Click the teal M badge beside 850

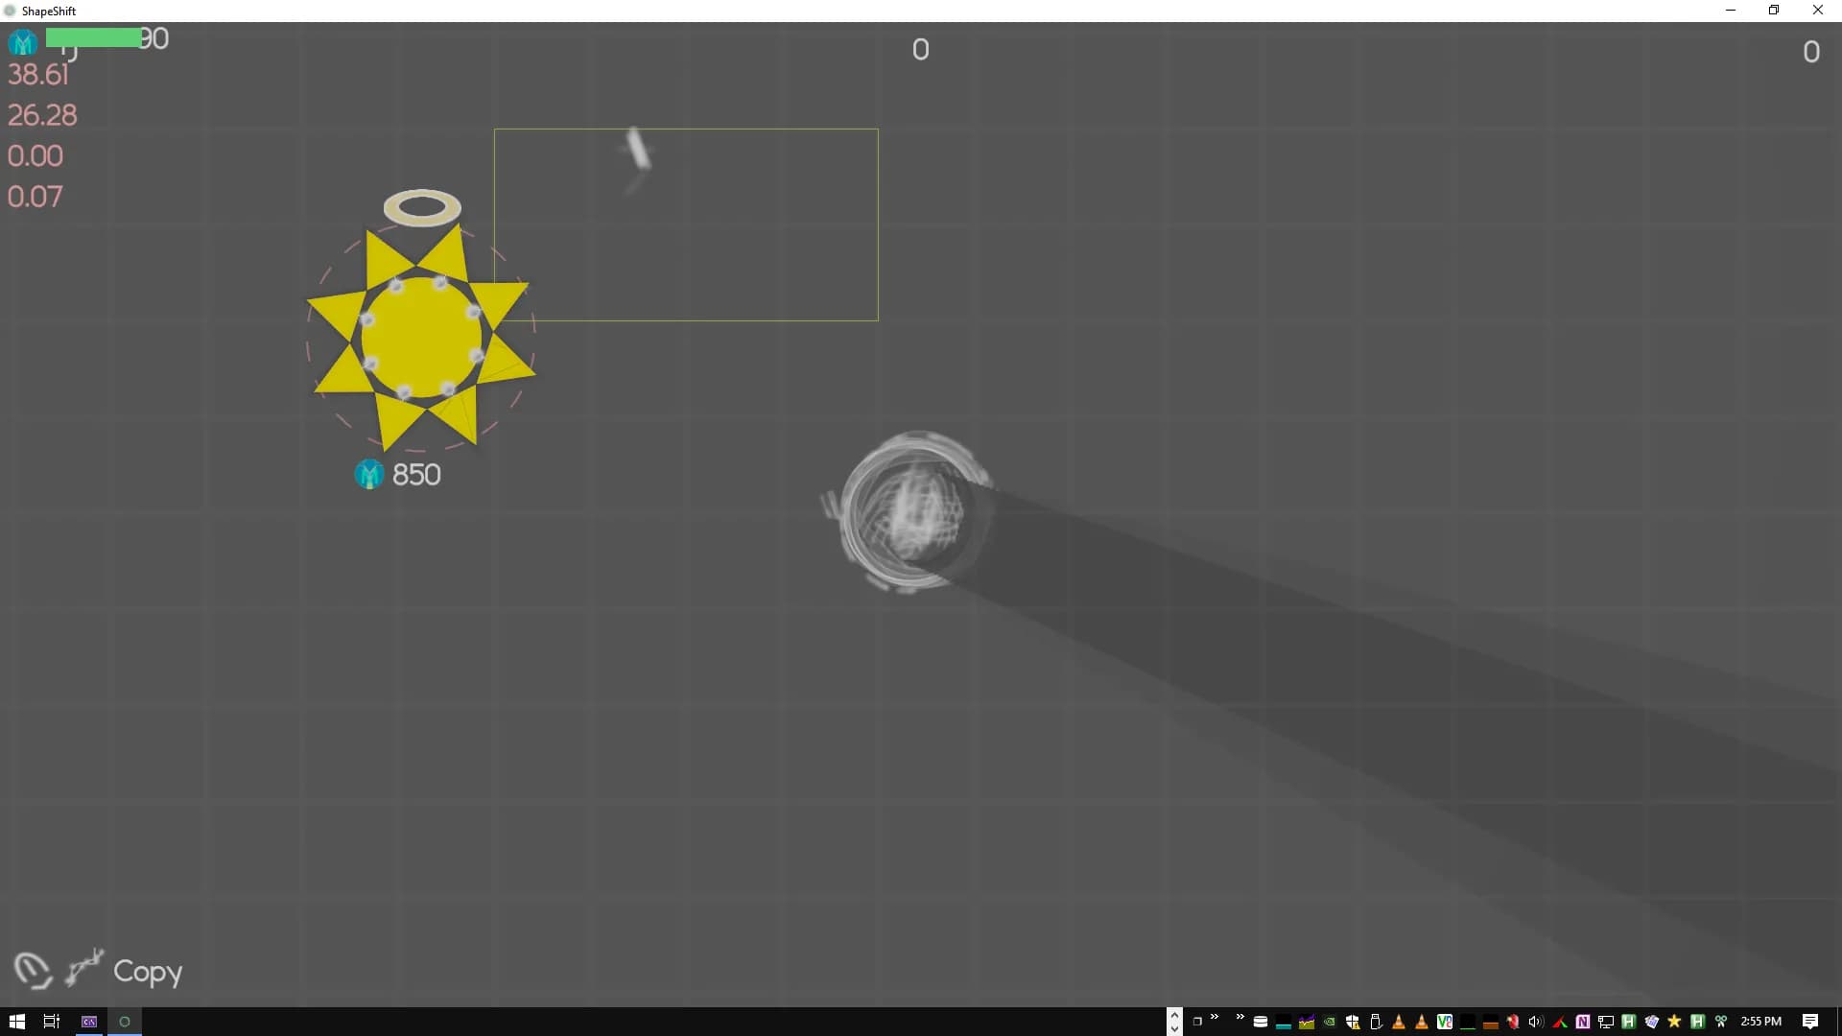coord(369,474)
